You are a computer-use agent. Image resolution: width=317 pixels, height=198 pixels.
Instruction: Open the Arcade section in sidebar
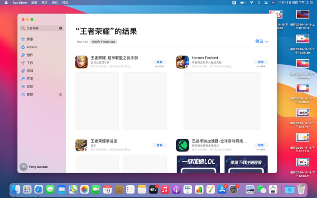pos(32,47)
